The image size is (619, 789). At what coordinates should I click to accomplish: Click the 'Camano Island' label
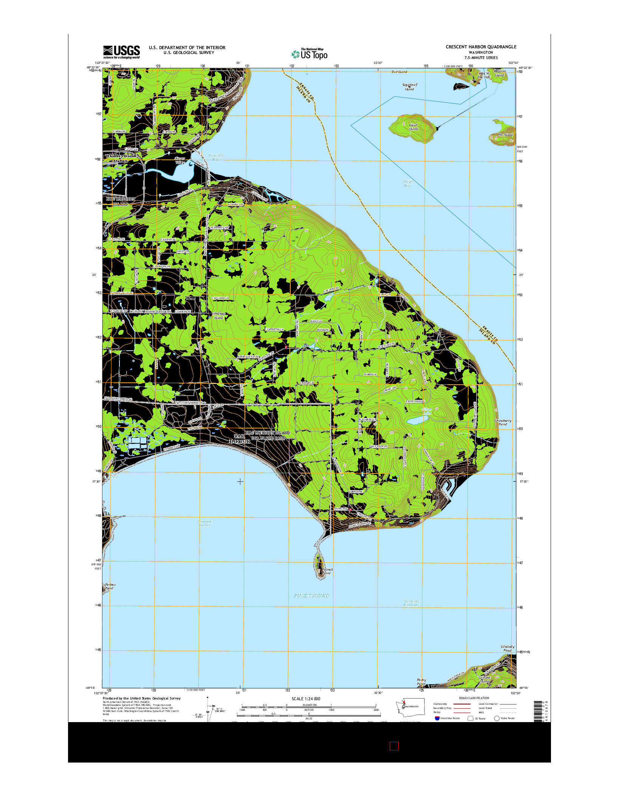[x=484, y=679]
